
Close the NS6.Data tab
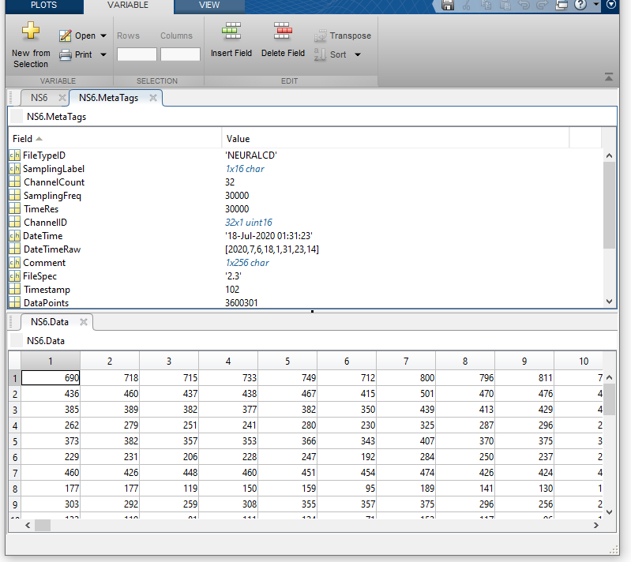tap(84, 322)
